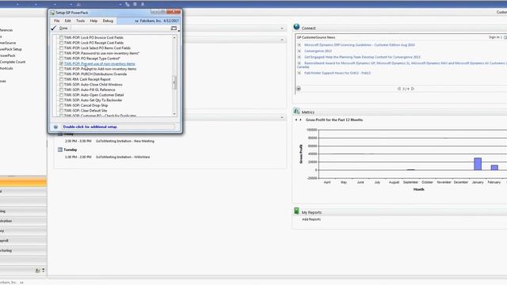Check TWK-SOP: Auto-Fill GL Reference
Image resolution: width=507 pixels, height=285 pixels.
pos(61,89)
